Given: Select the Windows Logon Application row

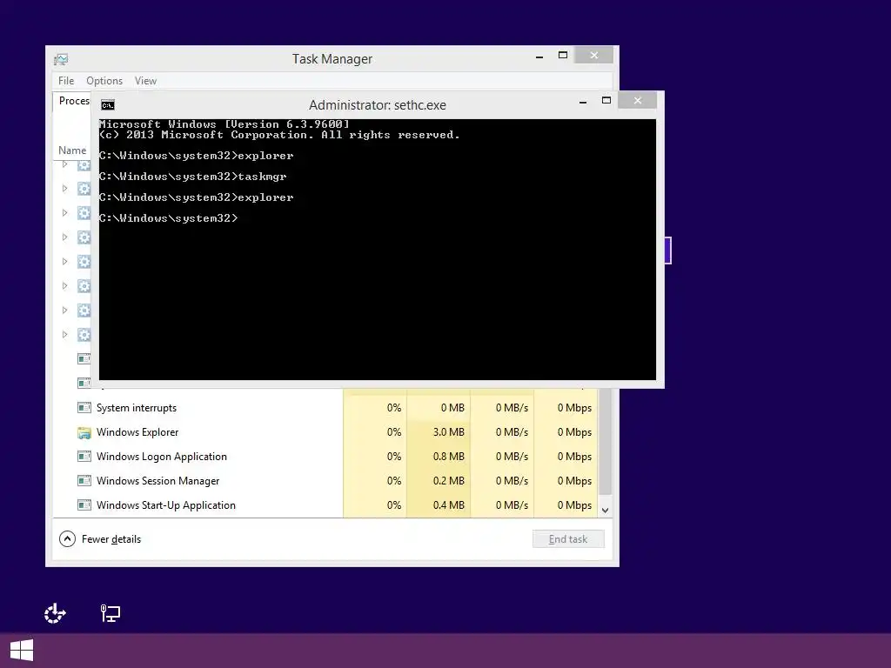Looking at the screenshot, I should pyautogui.click(x=325, y=457).
